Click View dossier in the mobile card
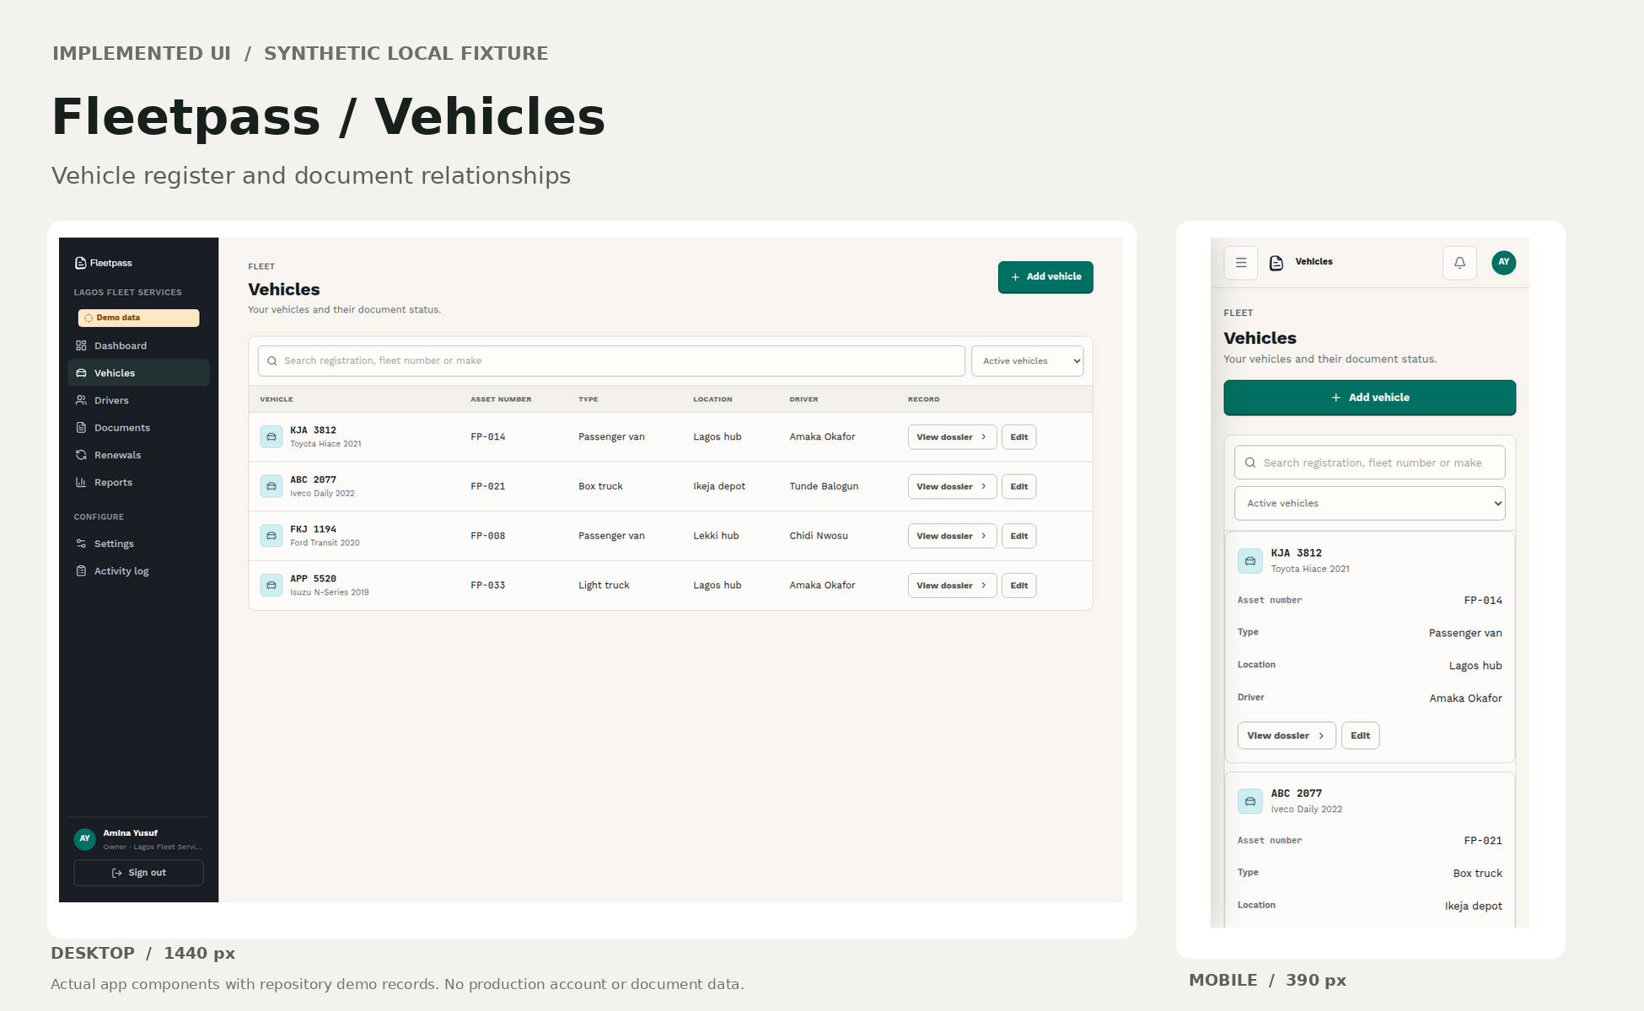Viewport: 1644px width, 1011px height. [1287, 736]
